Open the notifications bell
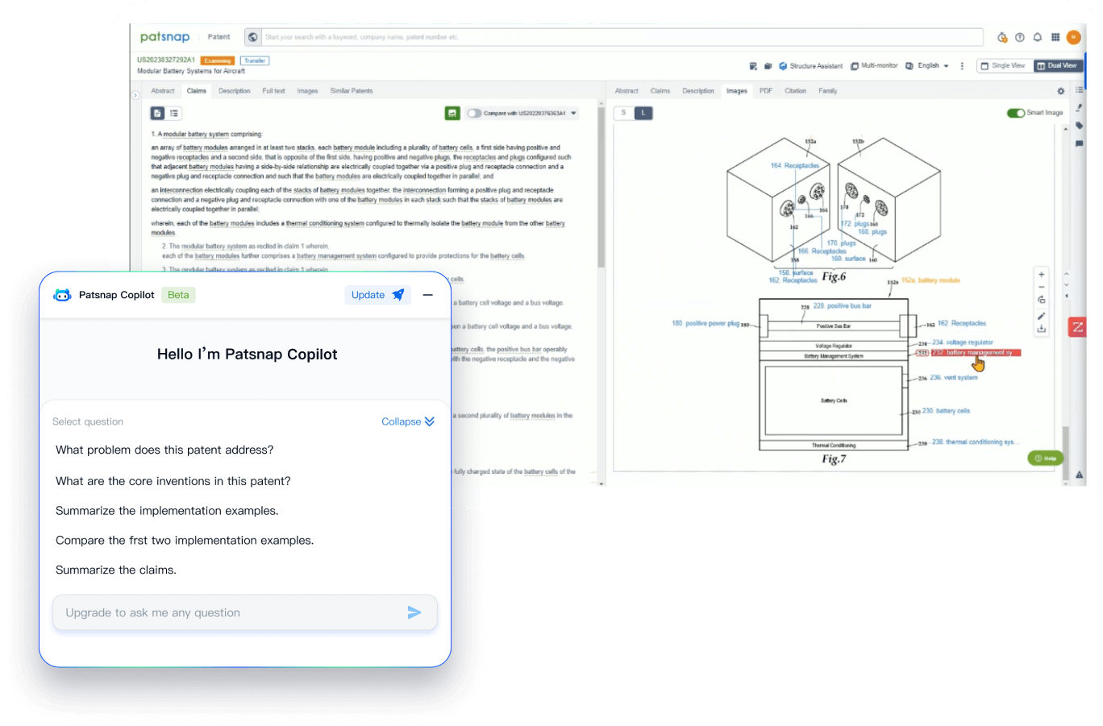Viewport: 1103px width, 726px height. (1038, 37)
